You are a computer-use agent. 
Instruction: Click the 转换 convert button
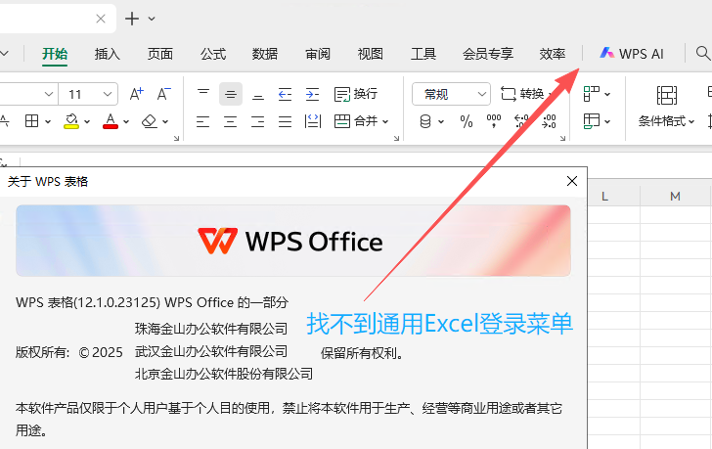pyautogui.click(x=522, y=94)
